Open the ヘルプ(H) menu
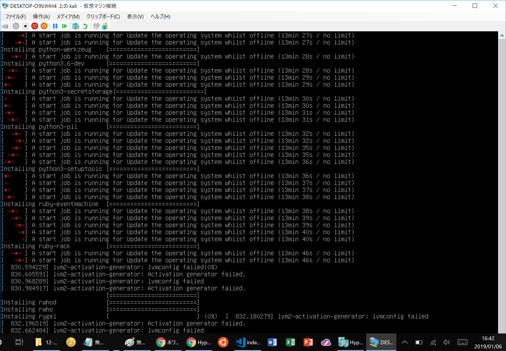 [160, 17]
